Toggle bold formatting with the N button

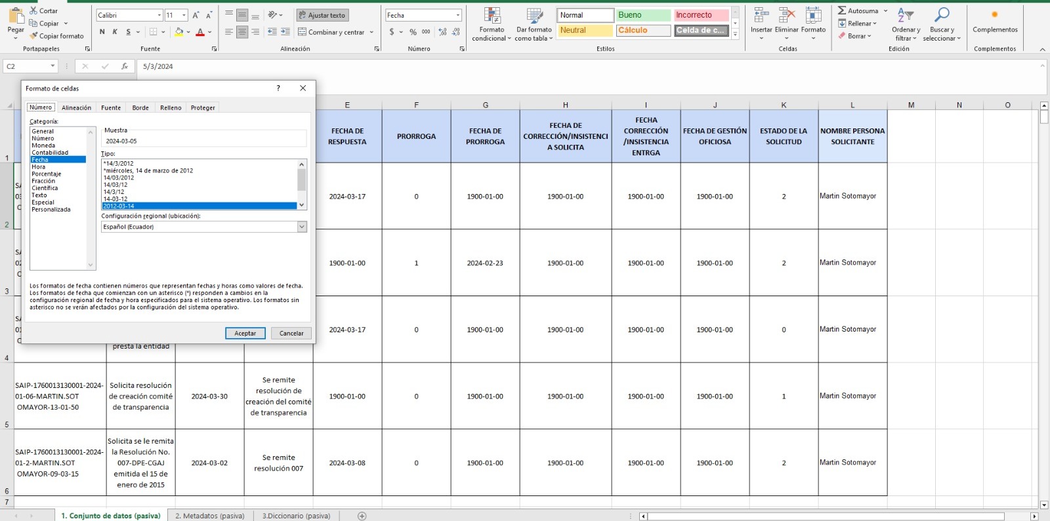pyautogui.click(x=102, y=31)
